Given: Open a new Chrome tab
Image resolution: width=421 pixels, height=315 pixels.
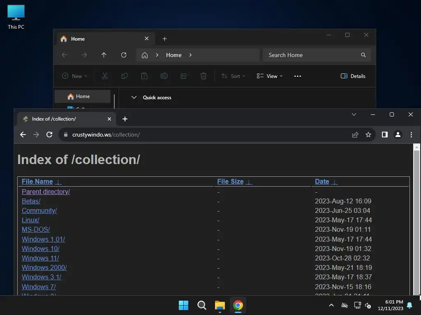Looking at the screenshot, I should [125, 119].
